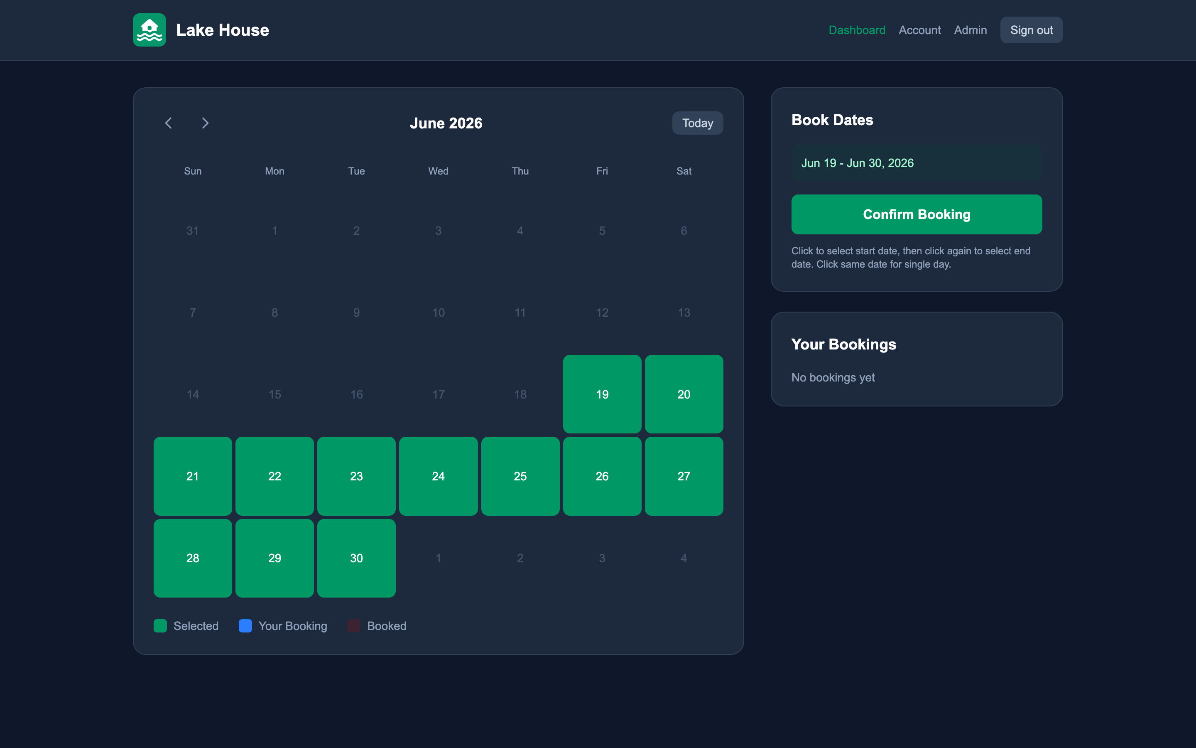This screenshot has width=1196, height=748.
Task: Click the green Selected legend swatch
Action: click(160, 626)
